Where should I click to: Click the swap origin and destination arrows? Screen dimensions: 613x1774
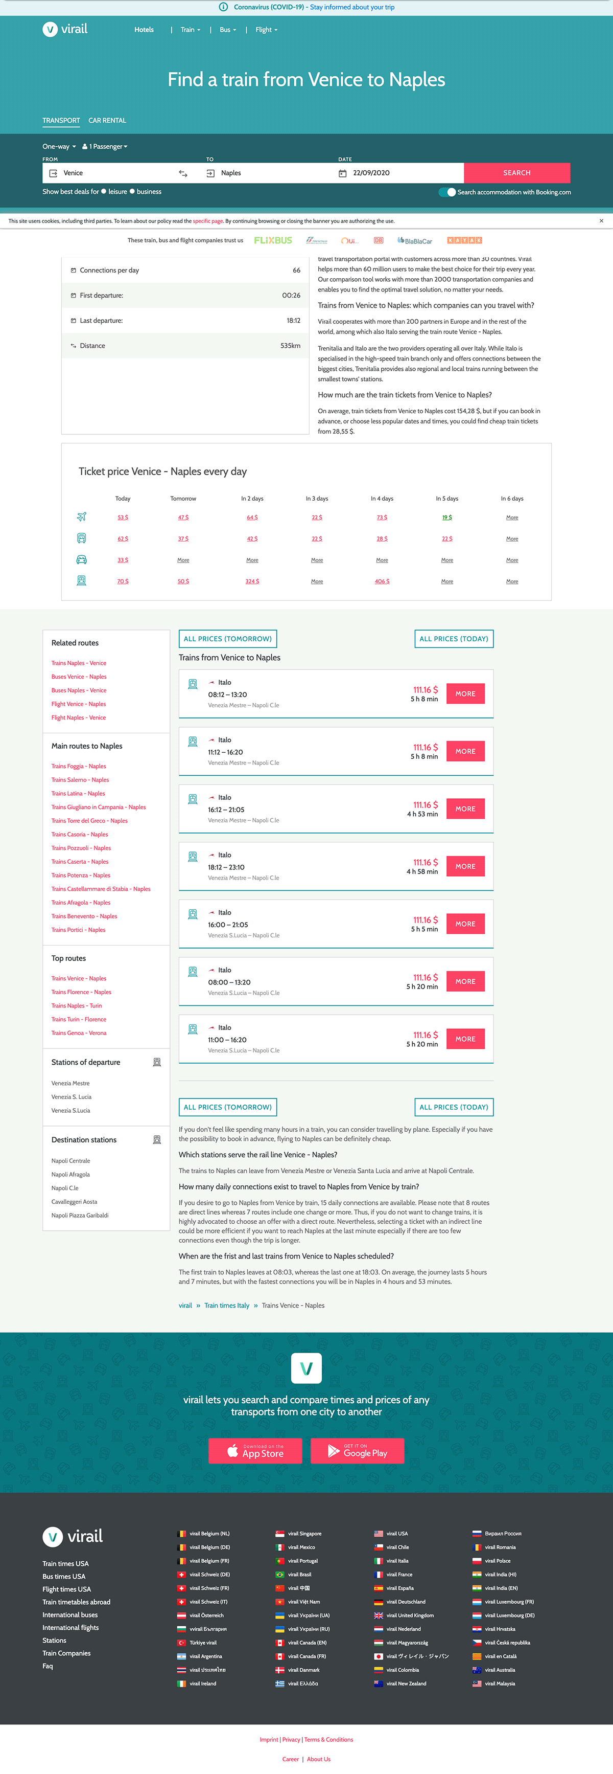[183, 173]
